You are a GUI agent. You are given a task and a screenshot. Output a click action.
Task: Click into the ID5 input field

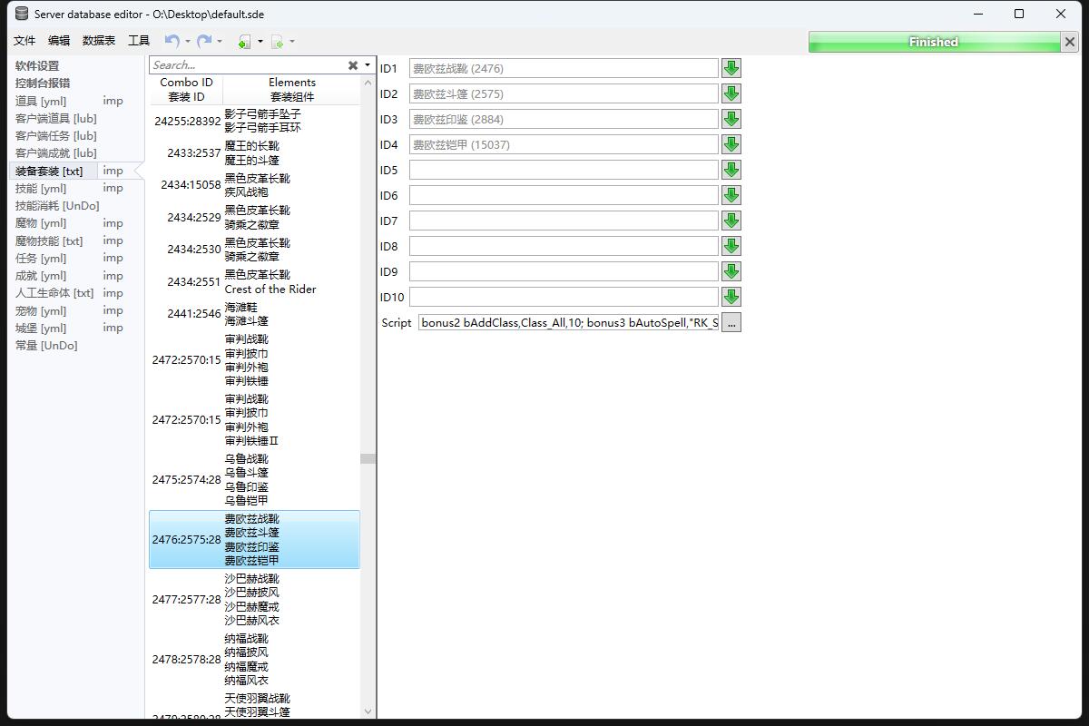[x=563, y=170]
